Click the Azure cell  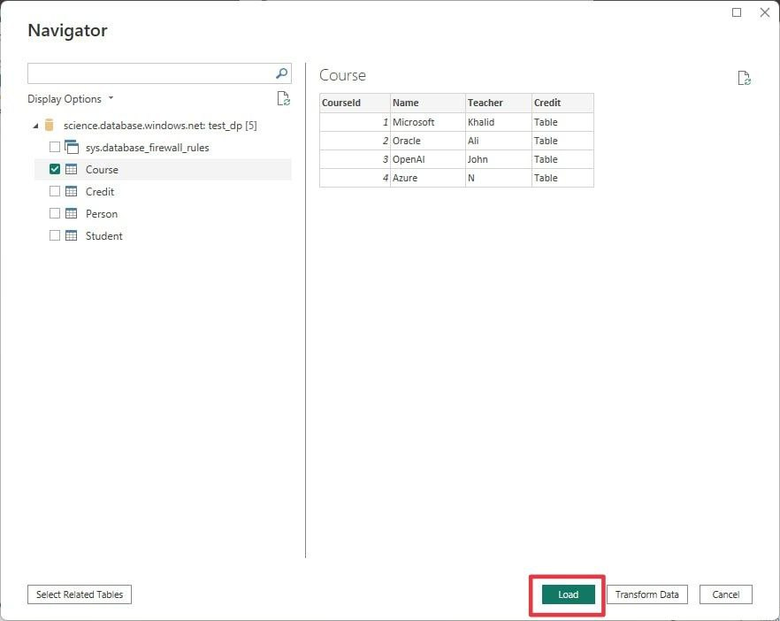pos(428,178)
